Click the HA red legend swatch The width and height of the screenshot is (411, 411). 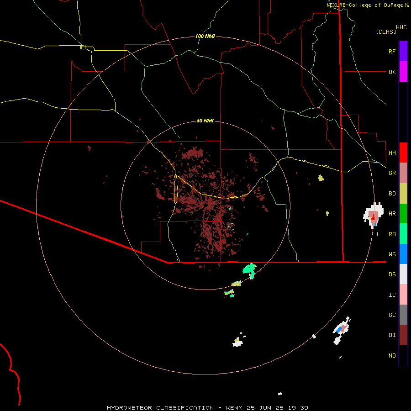pos(403,153)
